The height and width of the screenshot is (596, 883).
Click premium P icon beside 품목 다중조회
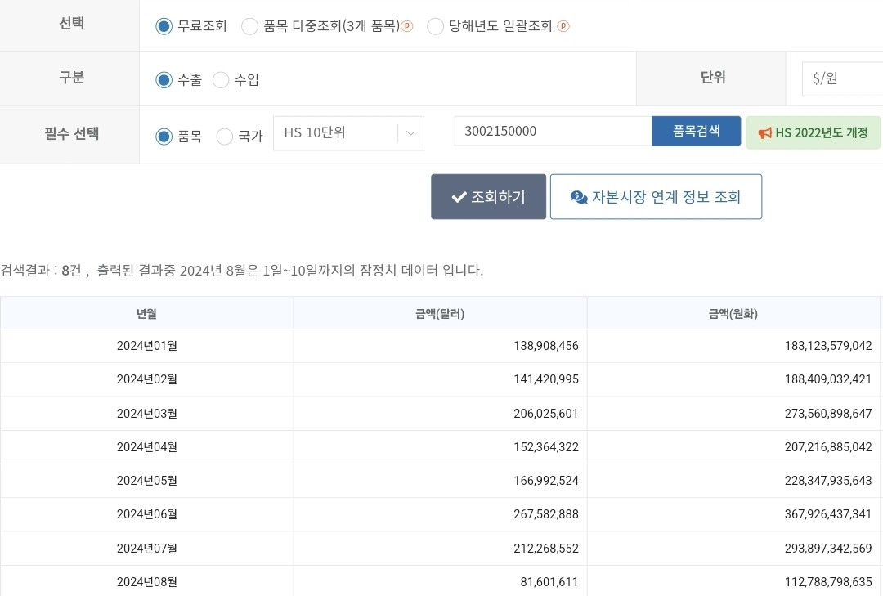click(407, 26)
